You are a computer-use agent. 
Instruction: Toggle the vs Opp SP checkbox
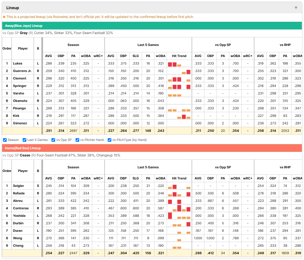click(53, 140)
